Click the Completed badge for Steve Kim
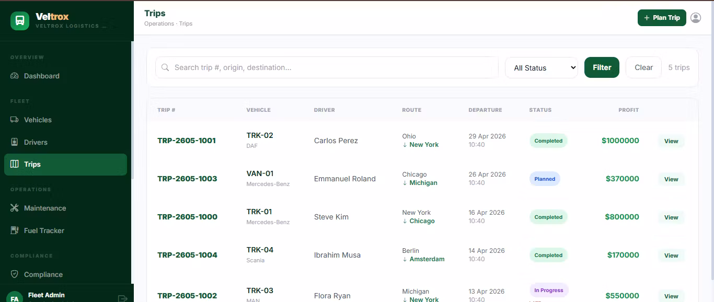Screen dimensions: 714x302 point(548,217)
